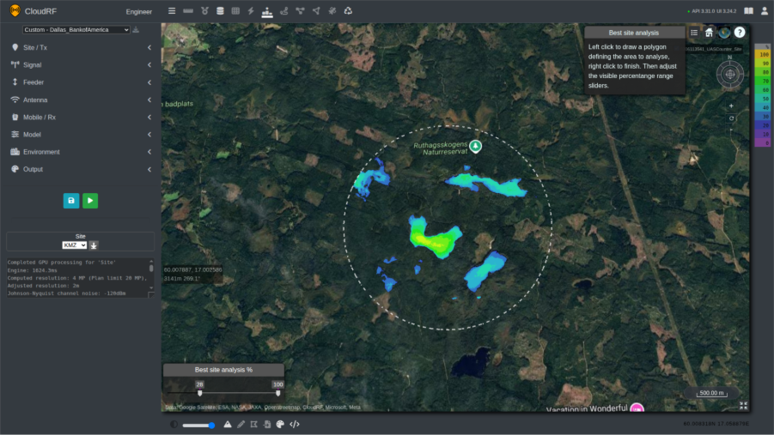
Task: Click the lightning bolt icon in toolbar
Action: tap(251, 11)
